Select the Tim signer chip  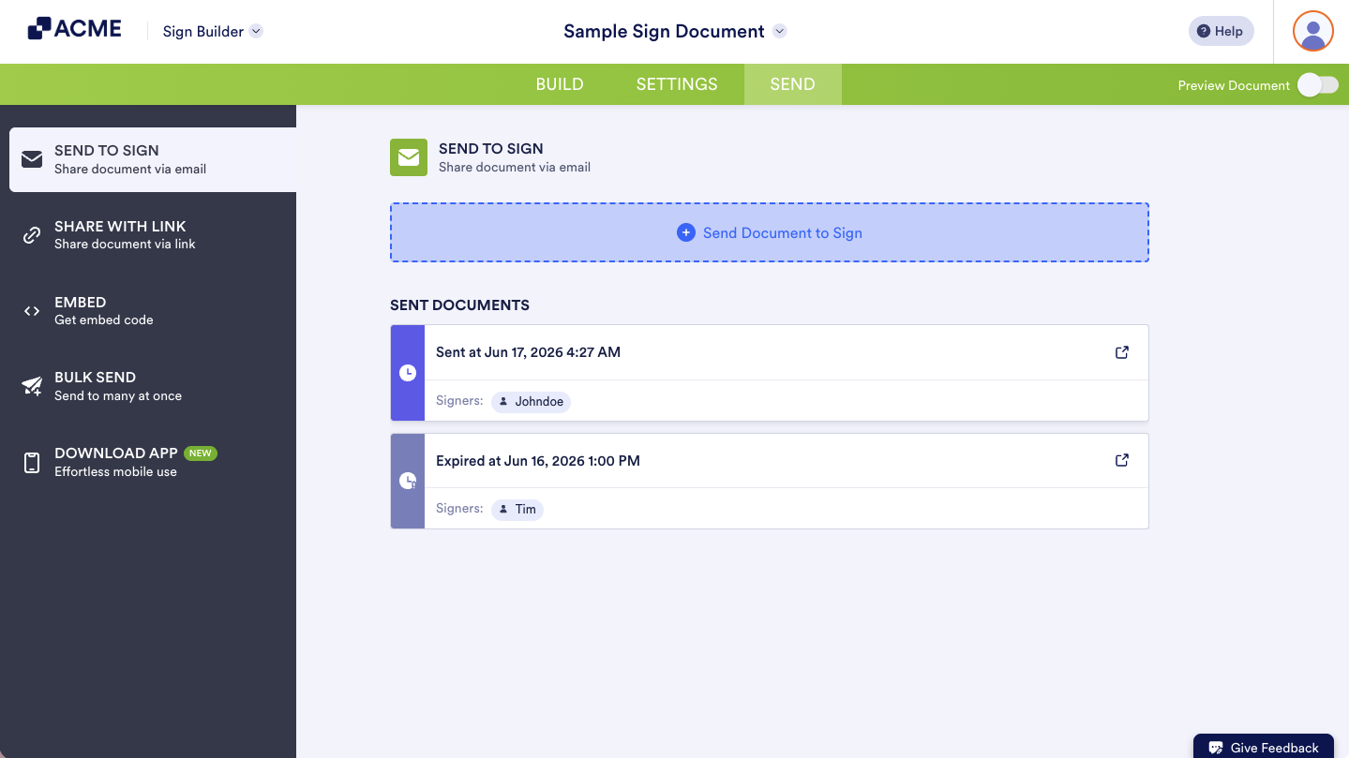pos(517,509)
